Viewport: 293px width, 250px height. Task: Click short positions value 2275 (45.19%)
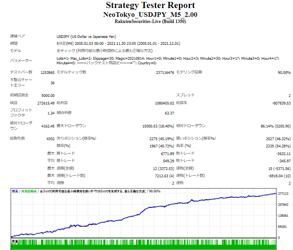(162, 139)
